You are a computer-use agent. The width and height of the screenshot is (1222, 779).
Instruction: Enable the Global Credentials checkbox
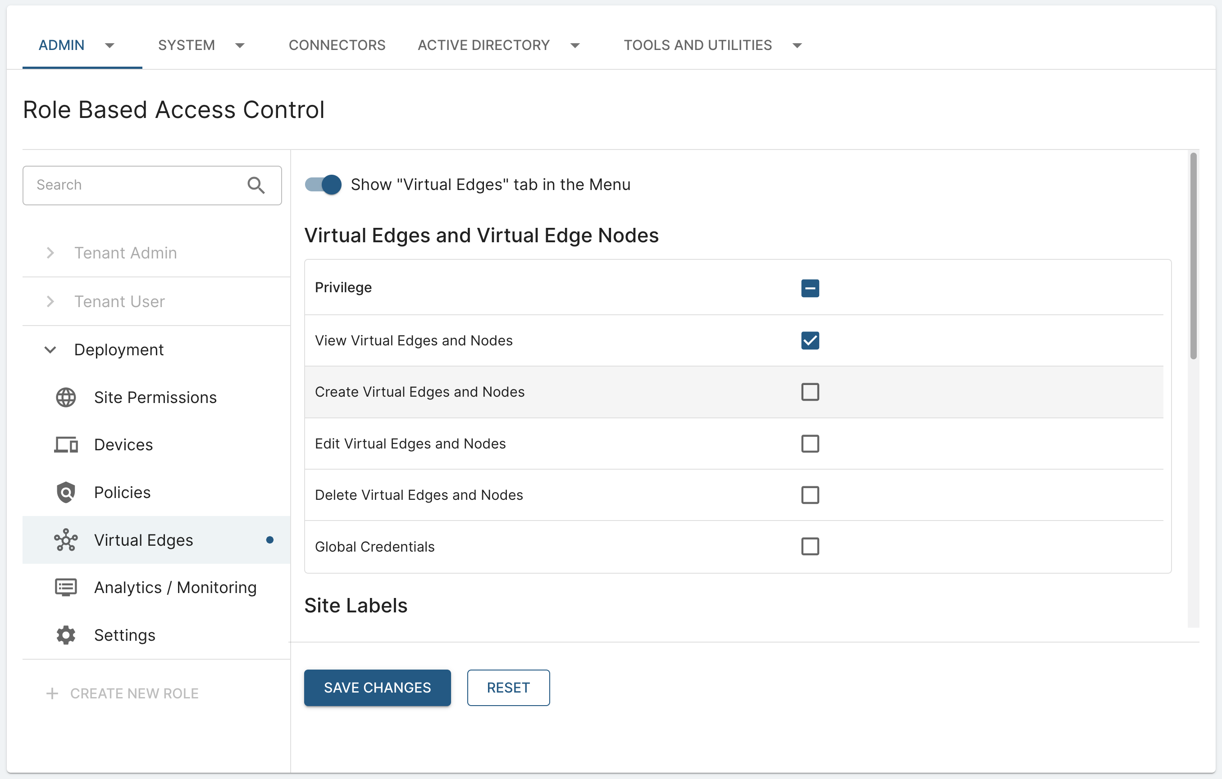(809, 546)
